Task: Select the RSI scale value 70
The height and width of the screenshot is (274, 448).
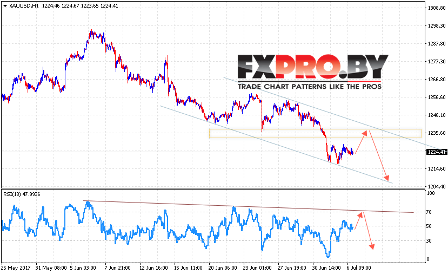Action: pyautogui.click(x=429, y=212)
